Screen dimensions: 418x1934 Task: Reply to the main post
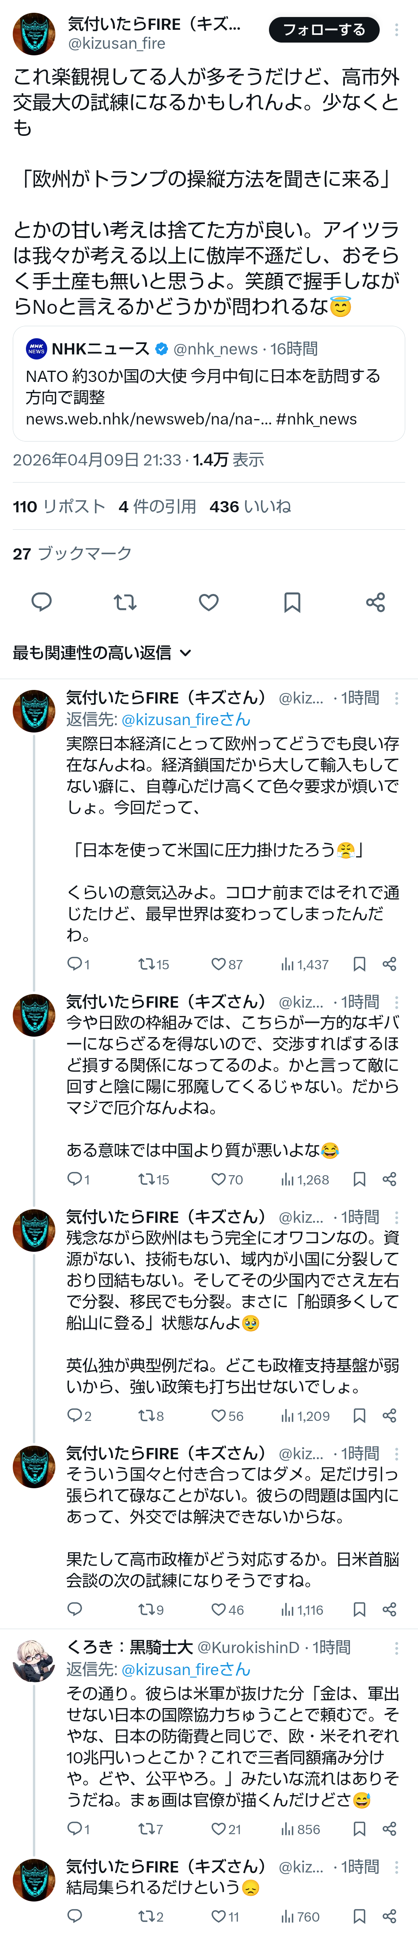(41, 601)
